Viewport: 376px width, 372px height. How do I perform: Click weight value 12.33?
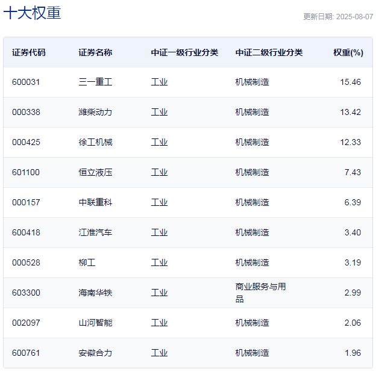click(350, 142)
